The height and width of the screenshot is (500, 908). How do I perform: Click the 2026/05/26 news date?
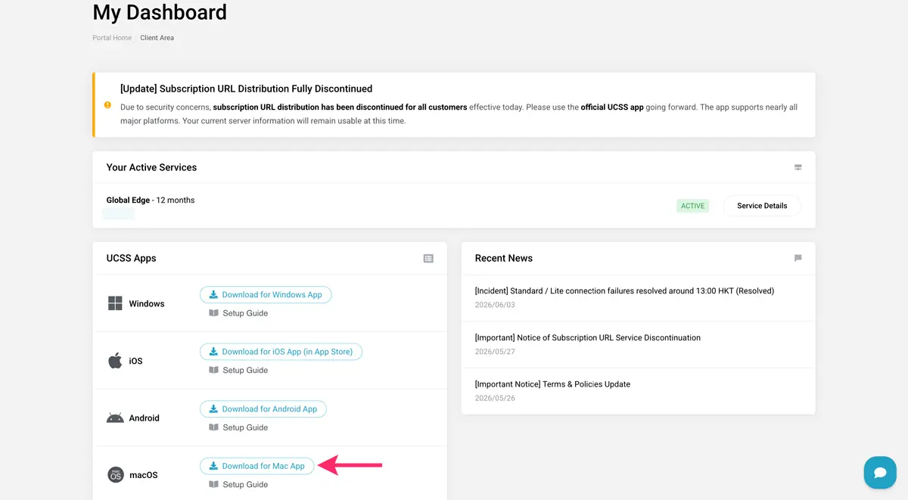[x=495, y=398]
